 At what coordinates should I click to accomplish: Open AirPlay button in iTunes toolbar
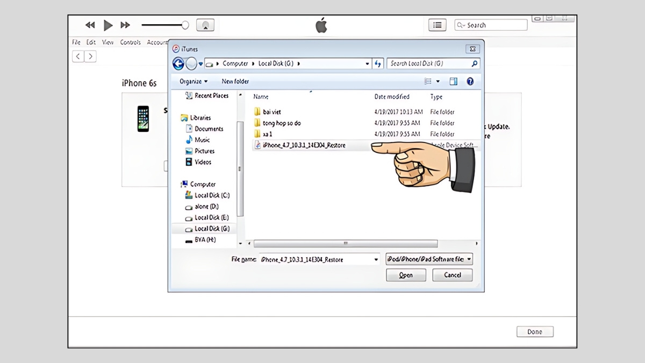click(205, 25)
